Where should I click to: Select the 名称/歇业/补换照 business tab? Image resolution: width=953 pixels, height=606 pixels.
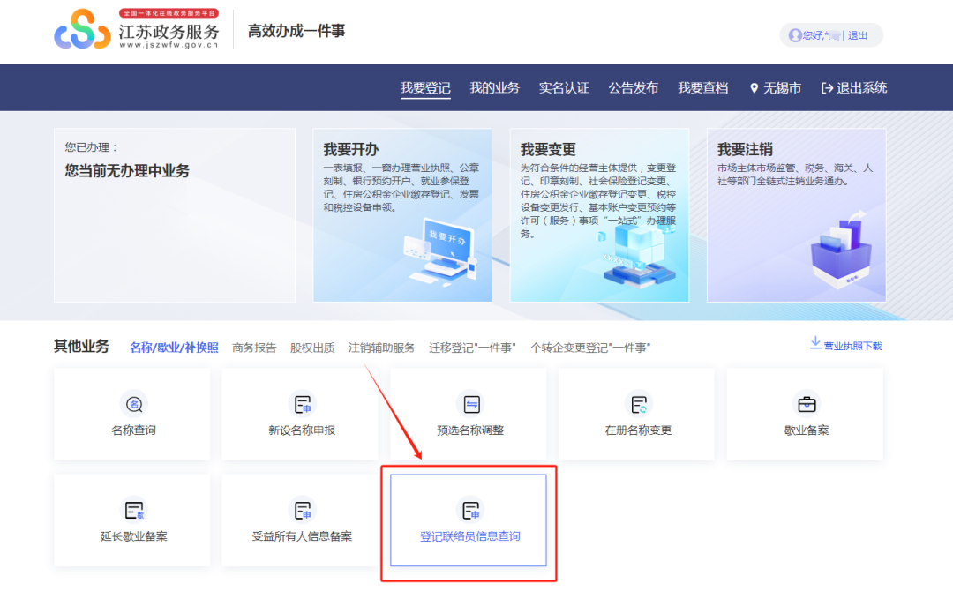tap(174, 348)
